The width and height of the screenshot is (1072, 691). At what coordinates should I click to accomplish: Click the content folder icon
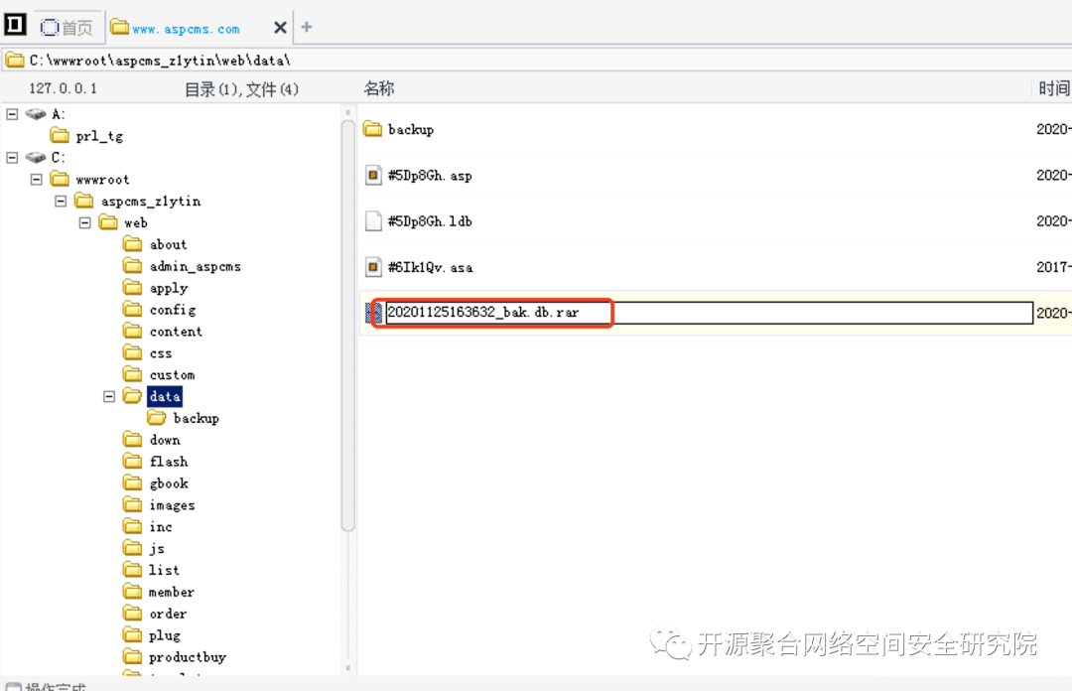[133, 332]
